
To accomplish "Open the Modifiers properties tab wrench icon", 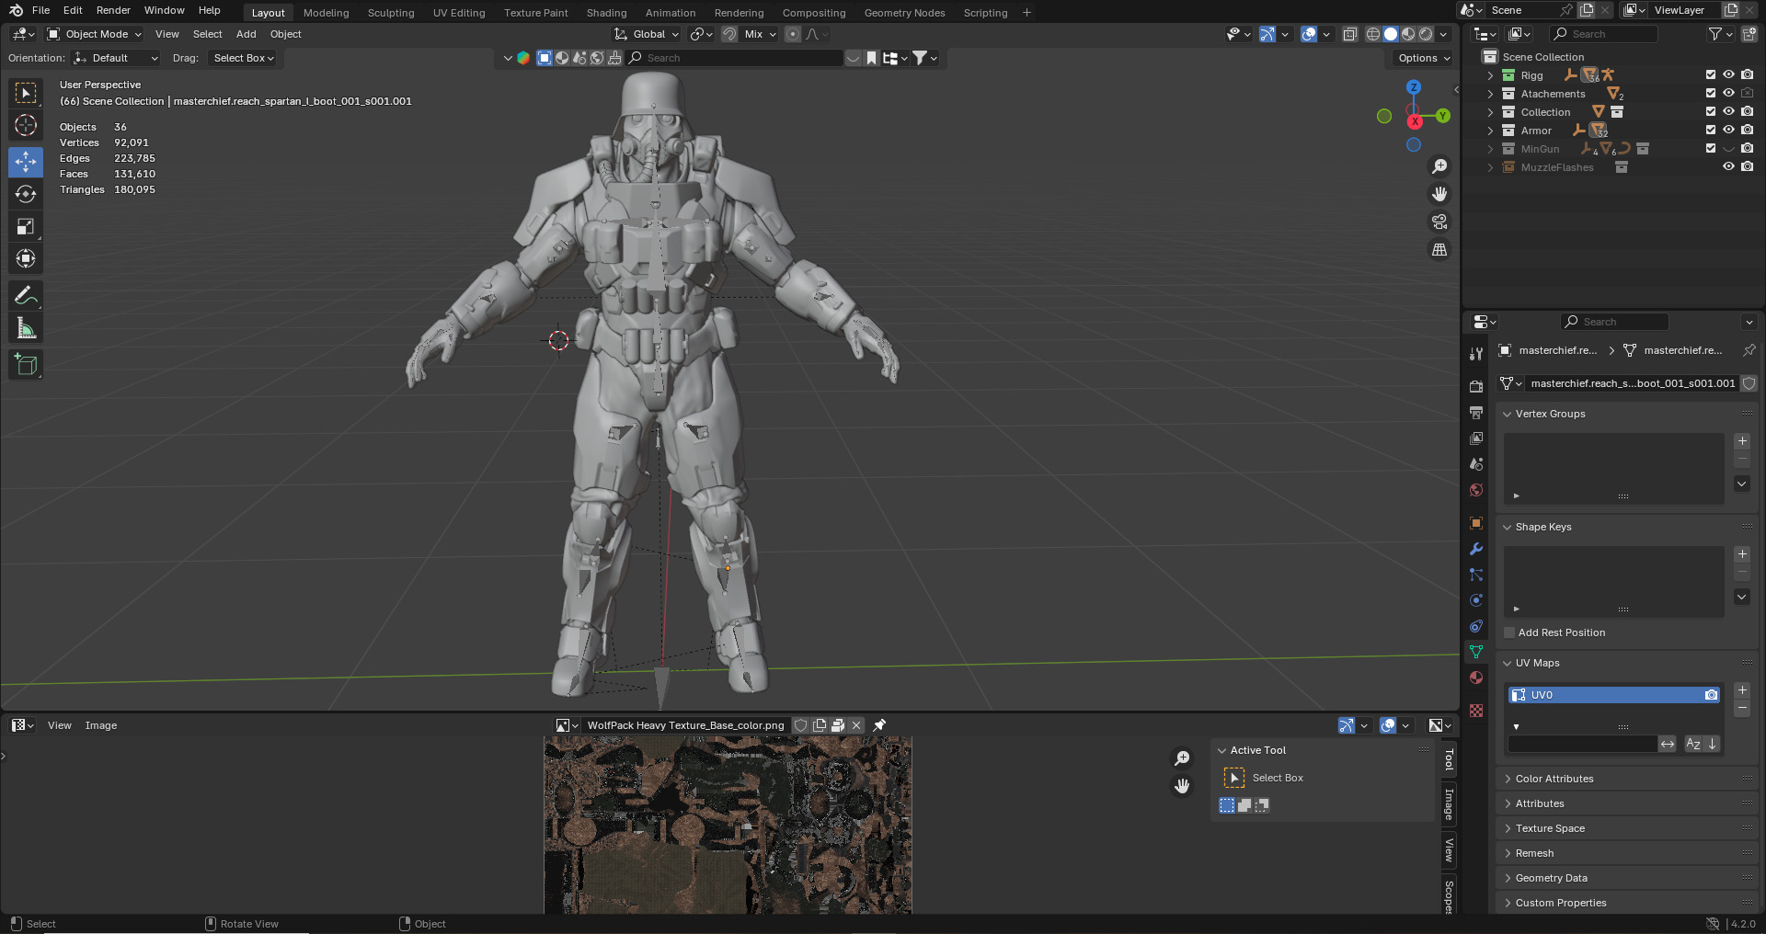I will tap(1476, 549).
